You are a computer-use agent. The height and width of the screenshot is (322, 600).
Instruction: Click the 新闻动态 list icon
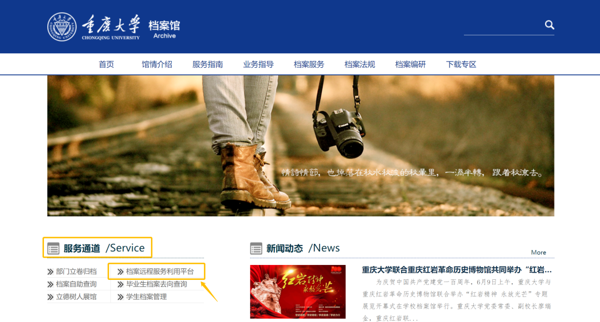pos(256,249)
